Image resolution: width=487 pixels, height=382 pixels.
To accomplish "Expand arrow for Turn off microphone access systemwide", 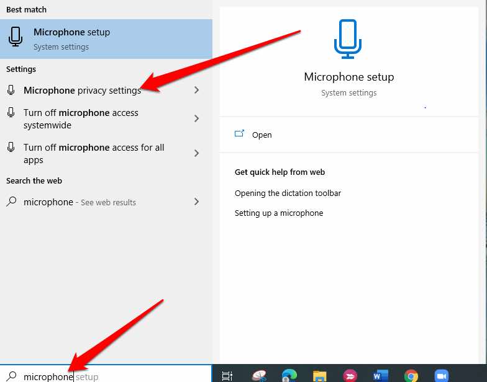I will tap(196, 118).
